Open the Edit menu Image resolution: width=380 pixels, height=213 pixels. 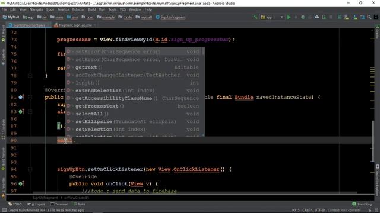13,9
